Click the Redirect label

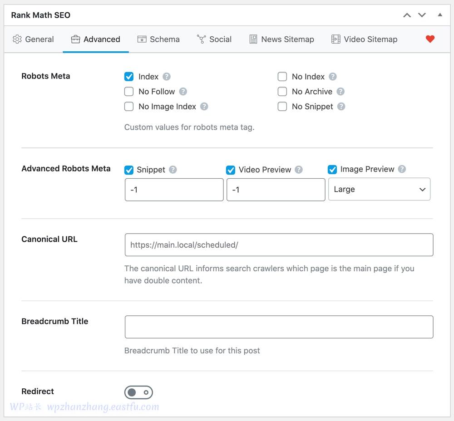(x=38, y=391)
